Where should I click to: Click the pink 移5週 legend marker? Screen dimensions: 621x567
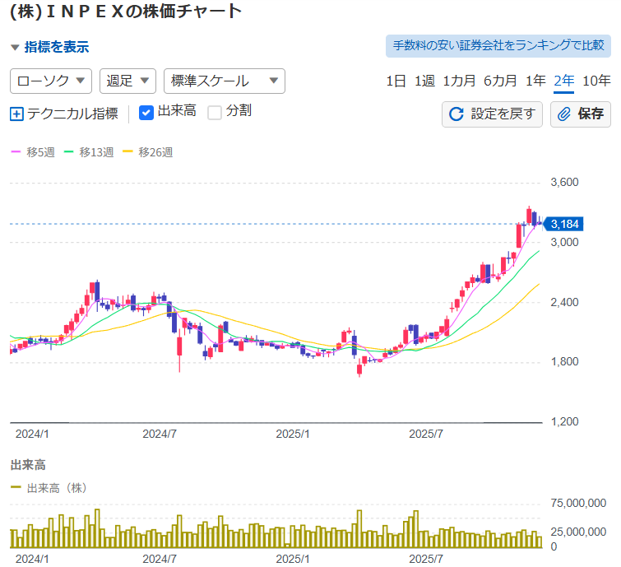click(16, 152)
